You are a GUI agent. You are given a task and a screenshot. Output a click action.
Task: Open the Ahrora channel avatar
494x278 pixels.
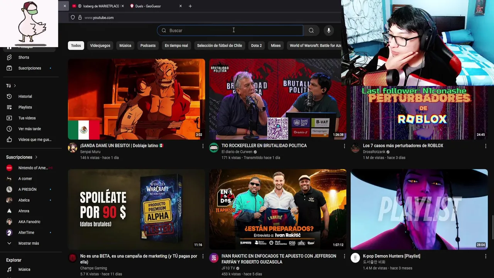point(10,211)
